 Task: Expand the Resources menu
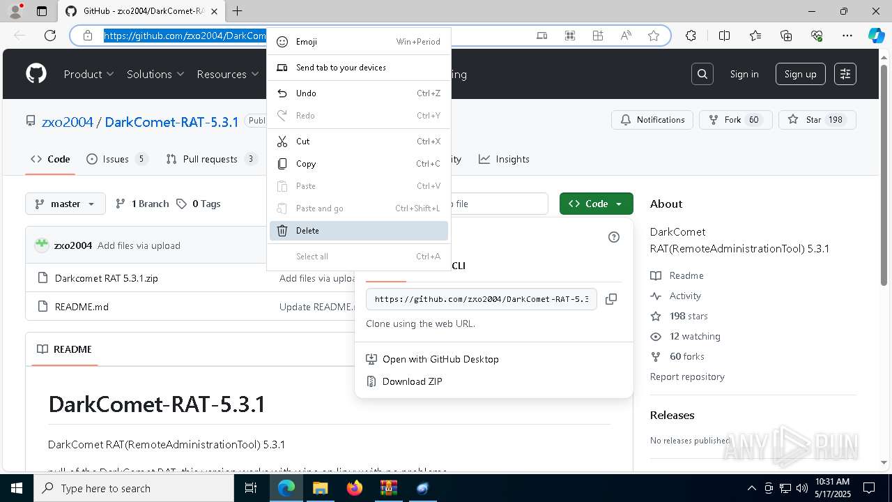(227, 74)
